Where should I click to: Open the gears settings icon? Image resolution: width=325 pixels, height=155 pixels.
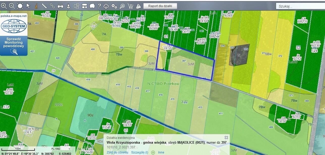pos(114,6)
